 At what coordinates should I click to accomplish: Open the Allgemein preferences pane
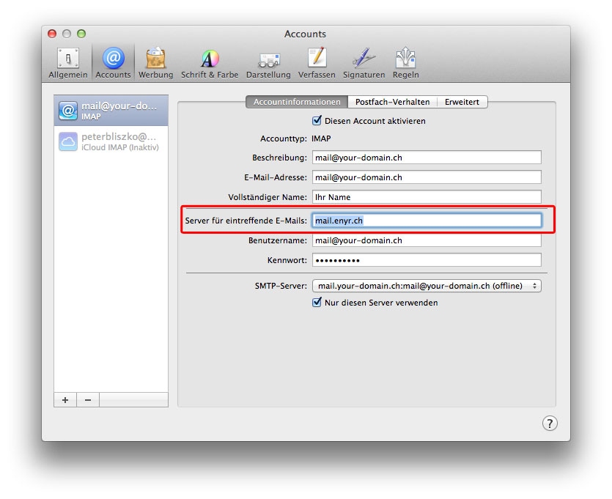click(68, 63)
